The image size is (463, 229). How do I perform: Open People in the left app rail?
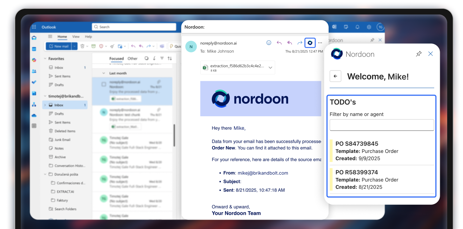pos(34,71)
